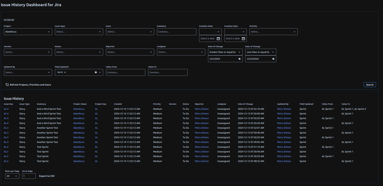Click the Value To column header

click(x=346, y=104)
